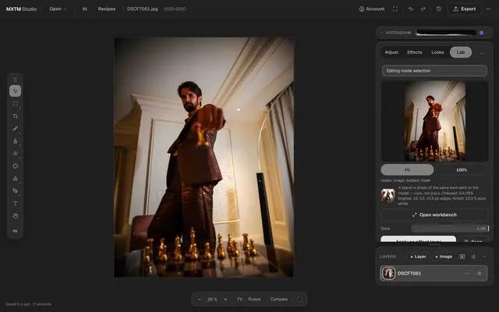Undo the last edit

pos(411,9)
